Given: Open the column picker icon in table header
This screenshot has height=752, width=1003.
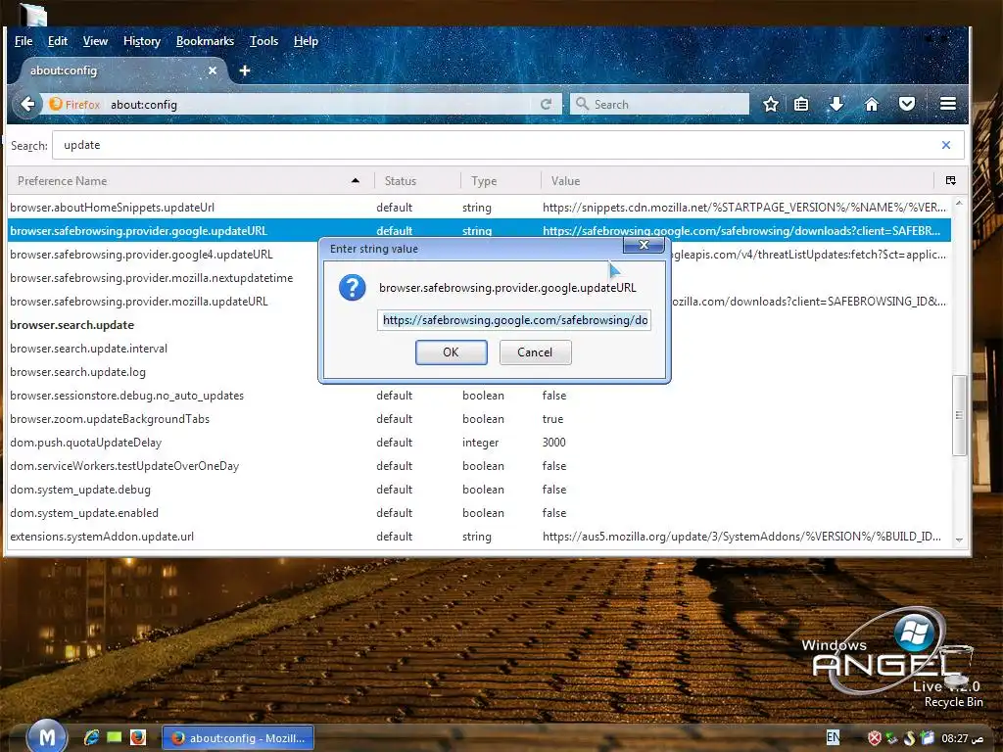Looking at the screenshot, I should [950, 181].
